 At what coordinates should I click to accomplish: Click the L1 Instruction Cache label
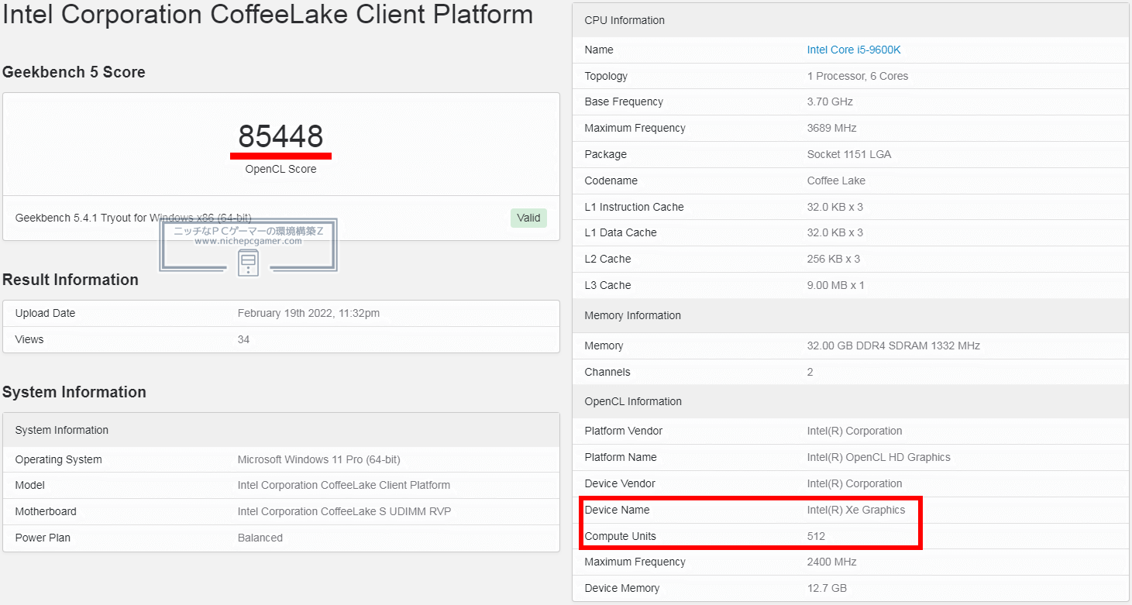[634, 207]
